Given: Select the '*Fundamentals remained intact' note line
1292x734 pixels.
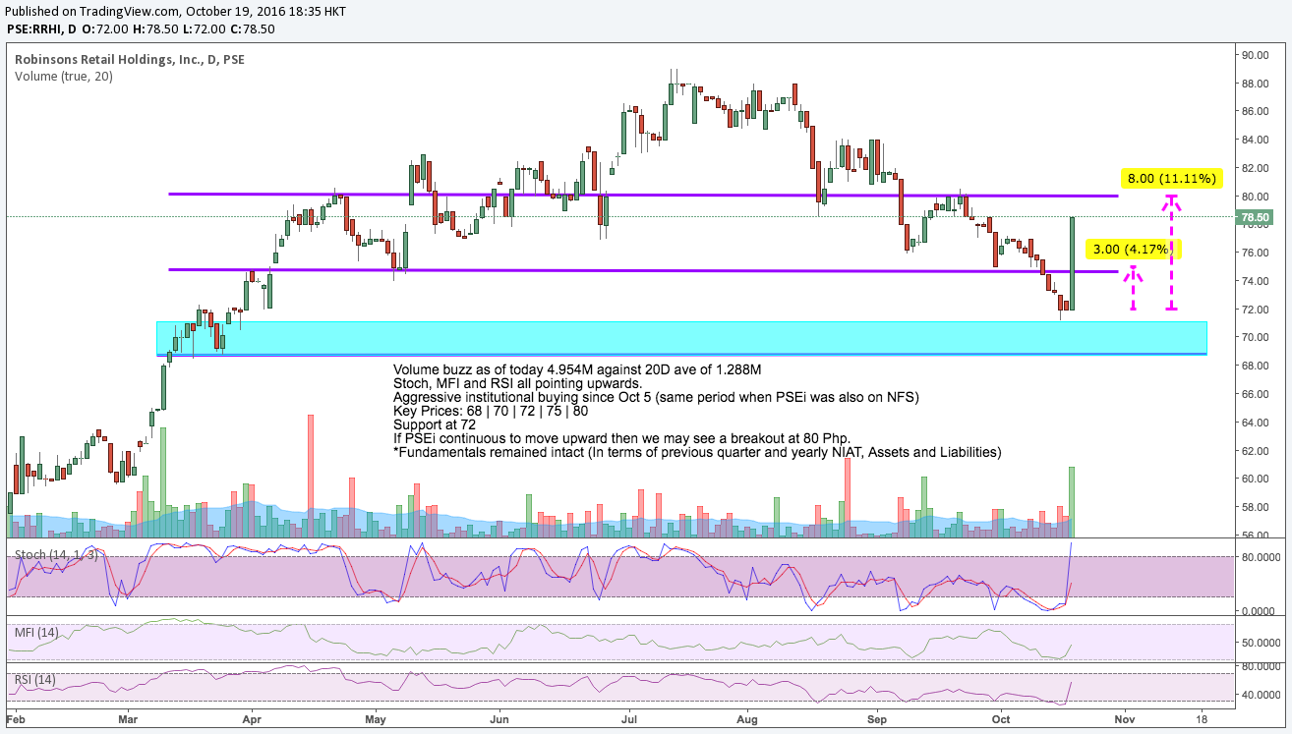Looking at the screenshot, I should tap(697, 452).
